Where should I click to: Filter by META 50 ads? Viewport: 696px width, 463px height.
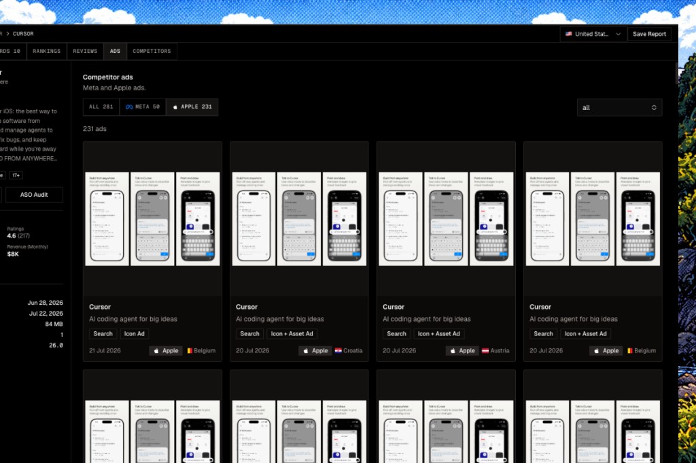pos(143,107)
